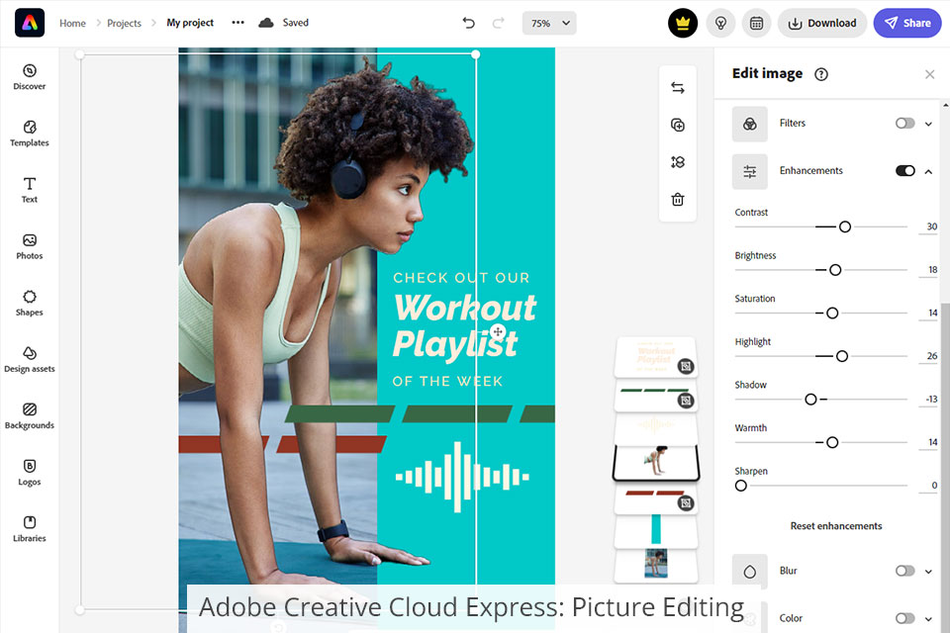Screen dimensions: 950x633
Task: Click Reset enhancements
Action: click(835, 526)
